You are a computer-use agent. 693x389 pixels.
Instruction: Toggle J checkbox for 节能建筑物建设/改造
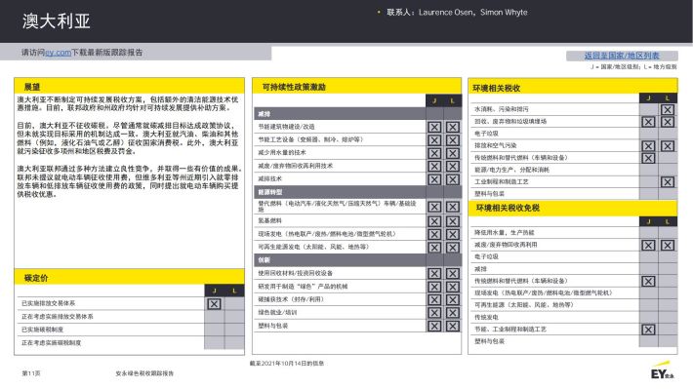(x=434, y=127)
